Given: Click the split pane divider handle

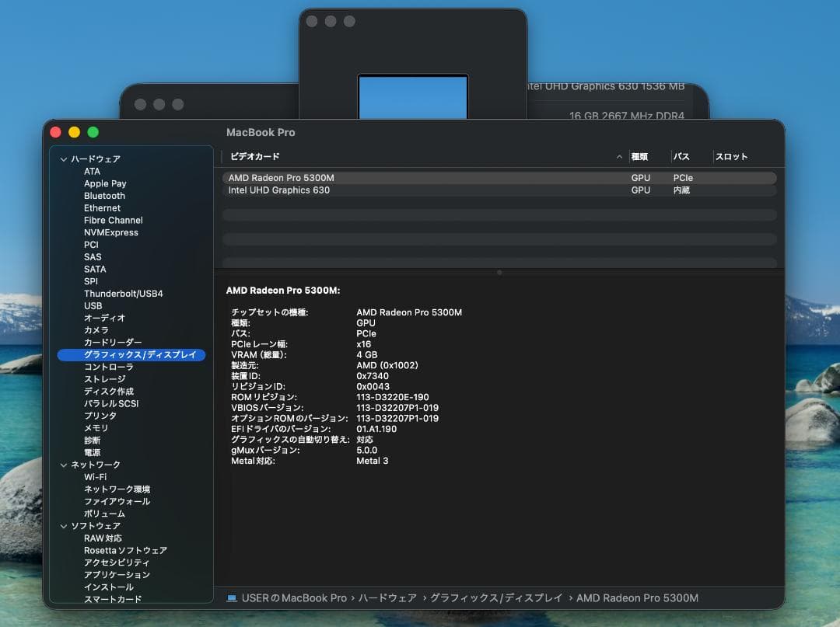Looking at the screenshot, I should point(499,272).
